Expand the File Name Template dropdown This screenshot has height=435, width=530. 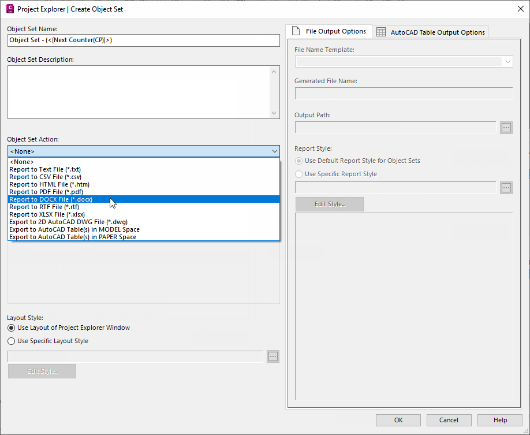click(507, 62)
